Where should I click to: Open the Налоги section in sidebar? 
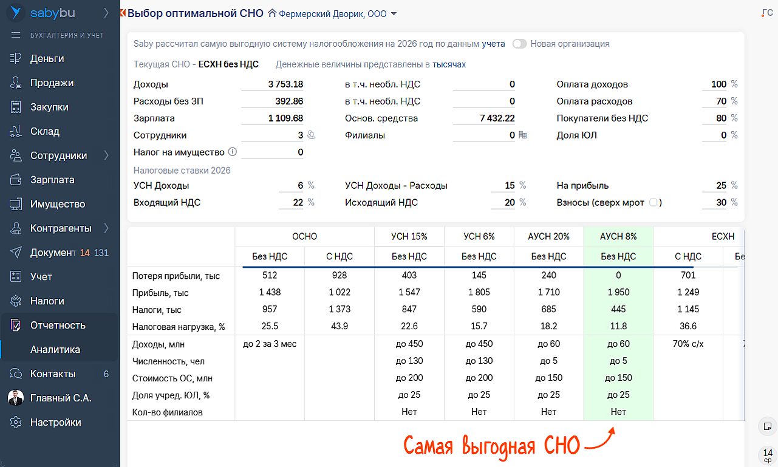(47, 301)
